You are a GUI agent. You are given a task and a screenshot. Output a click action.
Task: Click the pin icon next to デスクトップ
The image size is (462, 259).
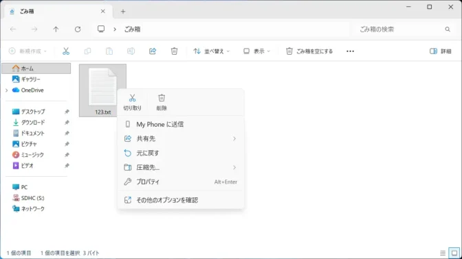[67, 112]
